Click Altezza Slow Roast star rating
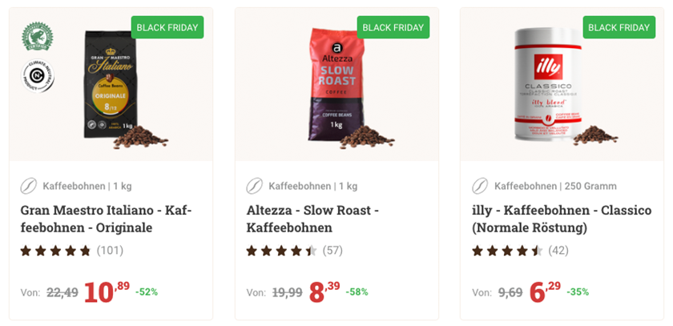 click(281, 251)
